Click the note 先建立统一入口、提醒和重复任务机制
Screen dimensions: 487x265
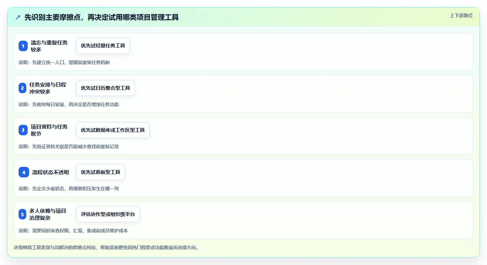[71, 62]
